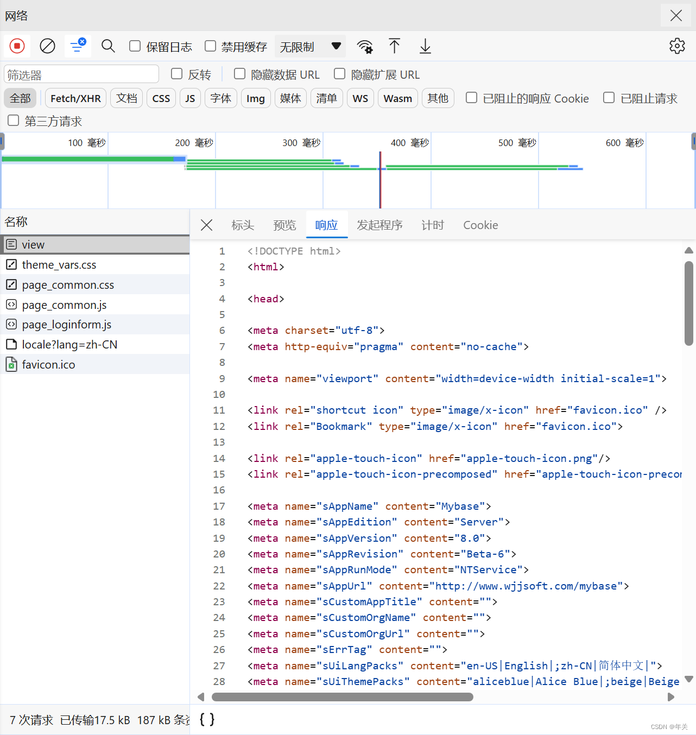Switch to the Headers tab
Viewport: 696px width, 735px height.
243,225
